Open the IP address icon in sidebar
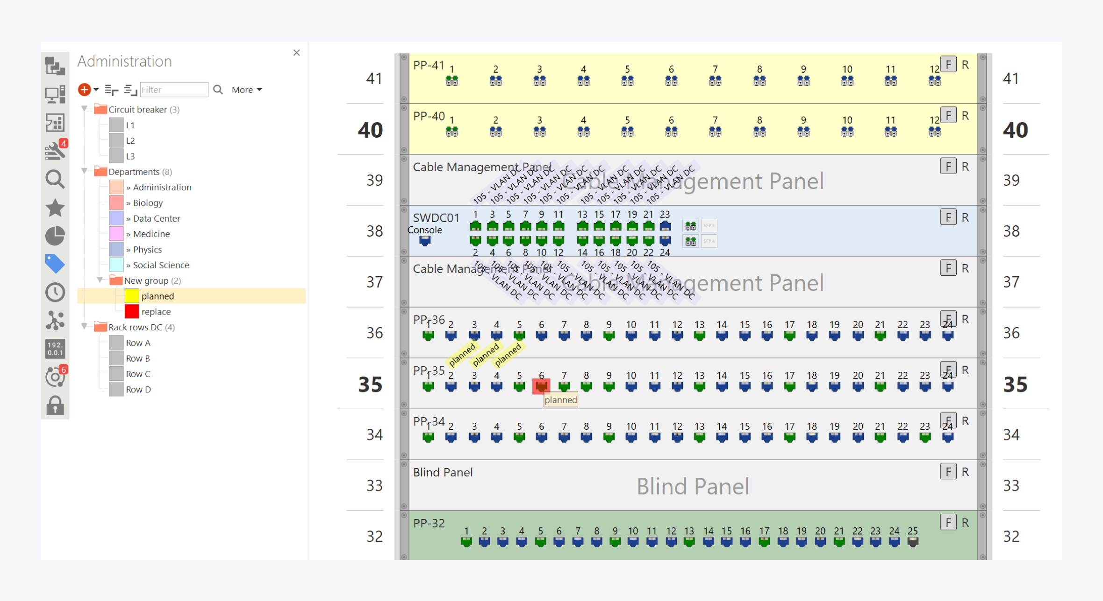The width and height of the screenshot is (1103, 601). coord(55,349)
